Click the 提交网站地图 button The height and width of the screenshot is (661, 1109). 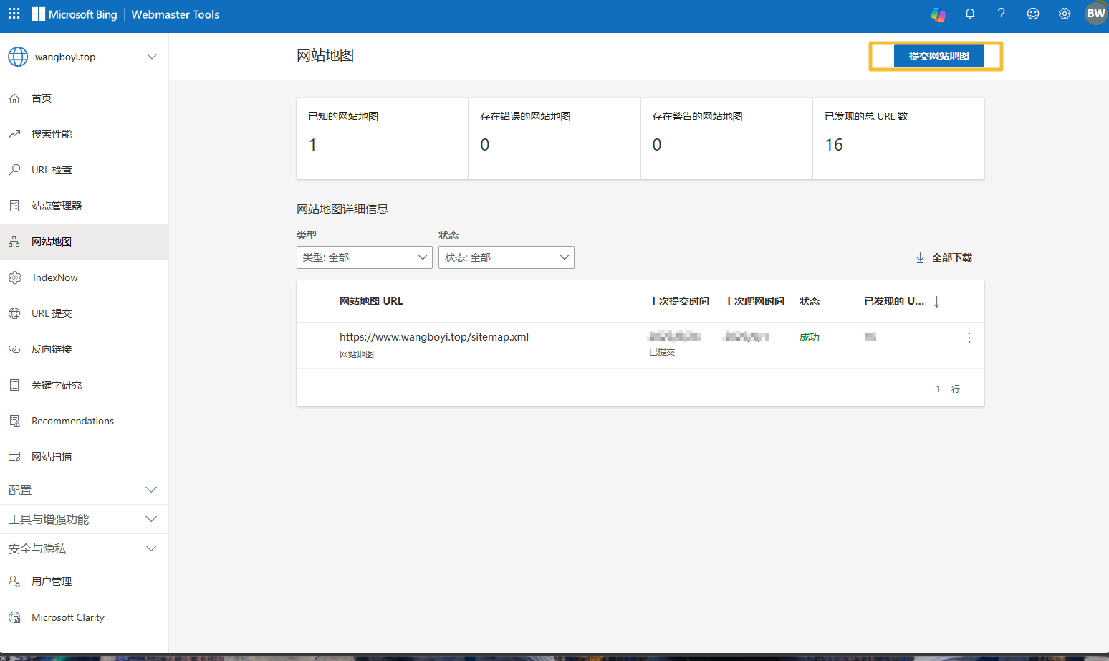938,56
